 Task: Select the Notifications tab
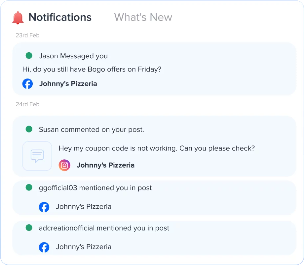tap(60, 17)
